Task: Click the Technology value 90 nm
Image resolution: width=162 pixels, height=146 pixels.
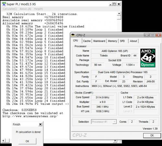Action: tap(98, 65)
